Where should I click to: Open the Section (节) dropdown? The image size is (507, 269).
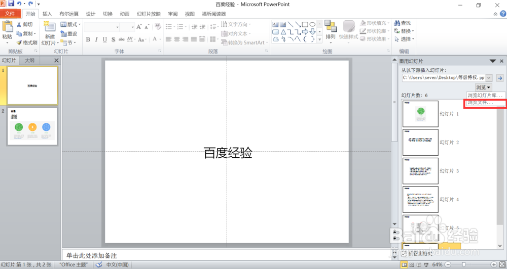pos(68,42)
